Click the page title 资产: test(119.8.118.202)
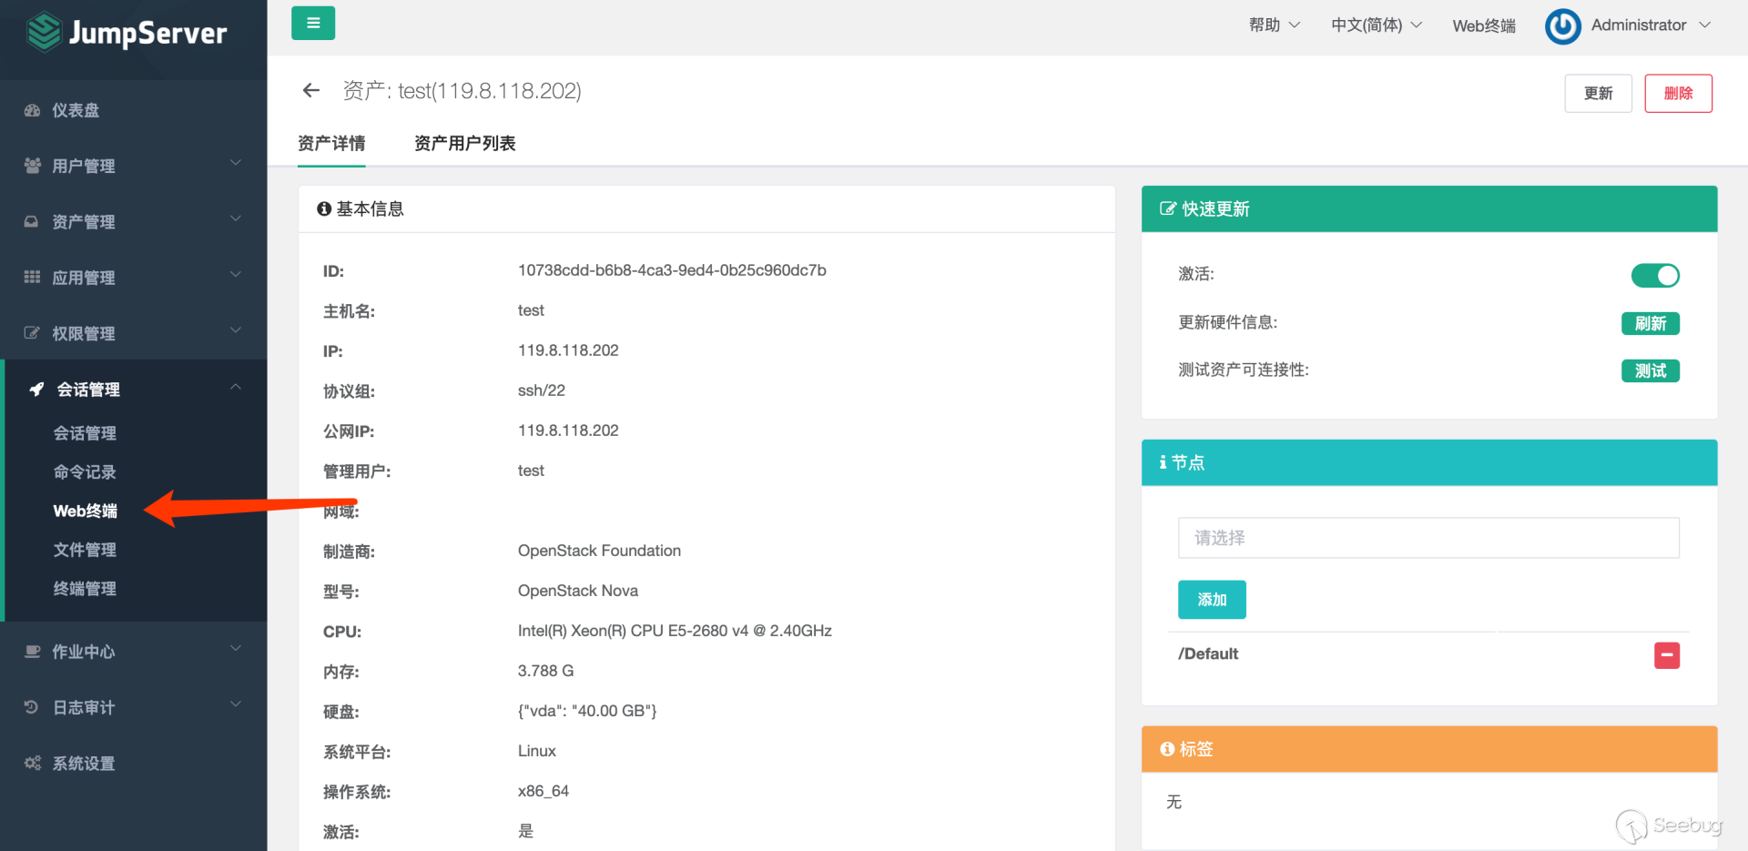Viewport: 1748px width, 851px height. point(462,91)
